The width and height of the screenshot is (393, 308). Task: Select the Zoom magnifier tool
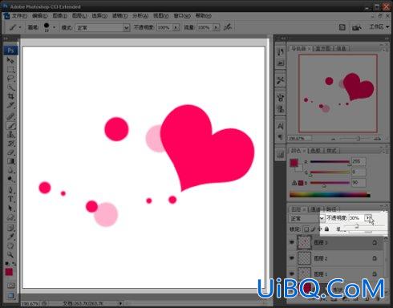pyautogui.click(x=10, y=254)
